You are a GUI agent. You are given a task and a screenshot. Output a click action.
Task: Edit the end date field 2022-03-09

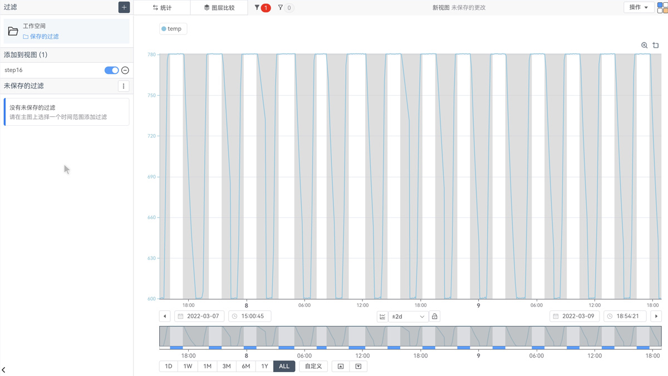(576, 316)
